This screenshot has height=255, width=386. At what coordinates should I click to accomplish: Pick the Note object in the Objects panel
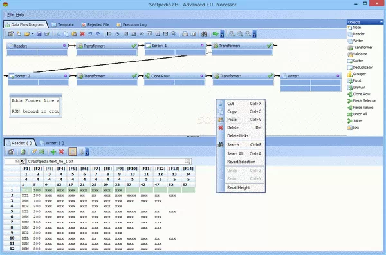354,28
